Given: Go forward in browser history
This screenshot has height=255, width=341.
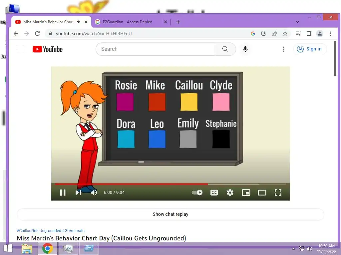Looking at the screenshot, I should [27, 34].
